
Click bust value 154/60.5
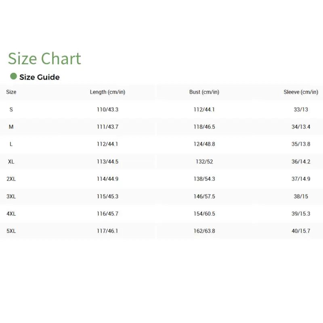coord(204,214)
